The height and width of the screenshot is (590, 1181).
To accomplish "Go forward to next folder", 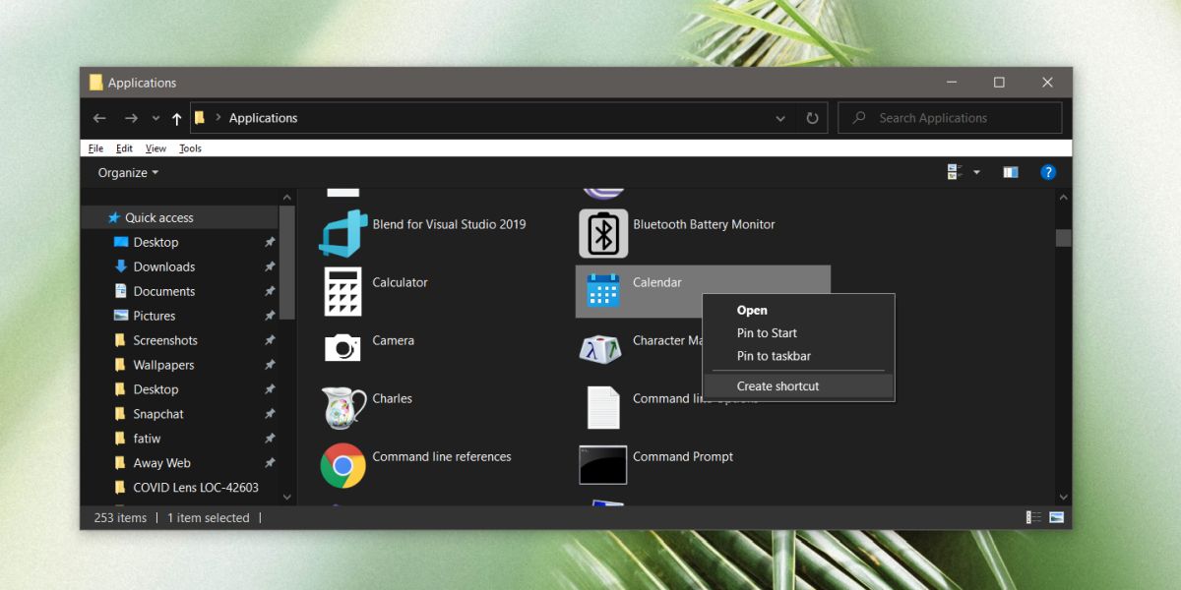I will click(x=131, y=118).
